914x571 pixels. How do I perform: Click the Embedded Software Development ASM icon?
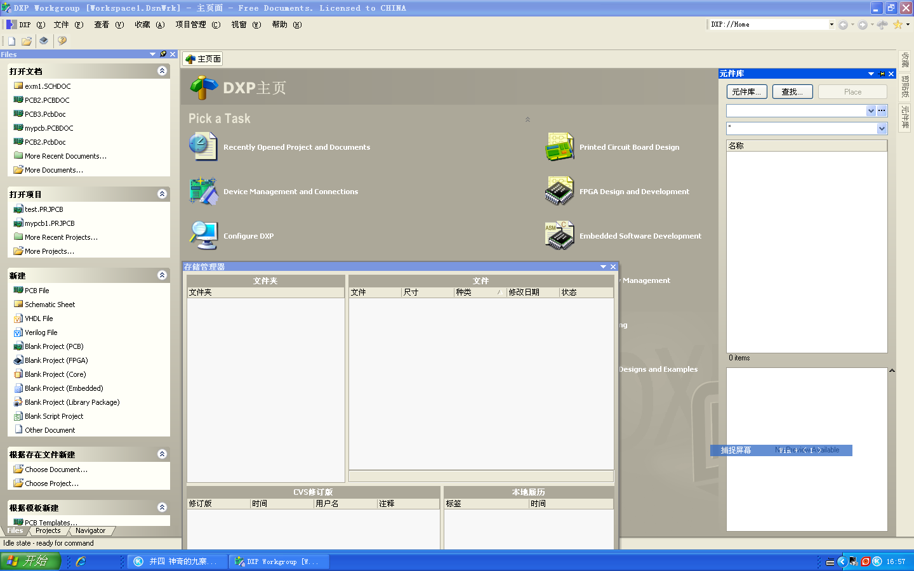click(559, 235)
